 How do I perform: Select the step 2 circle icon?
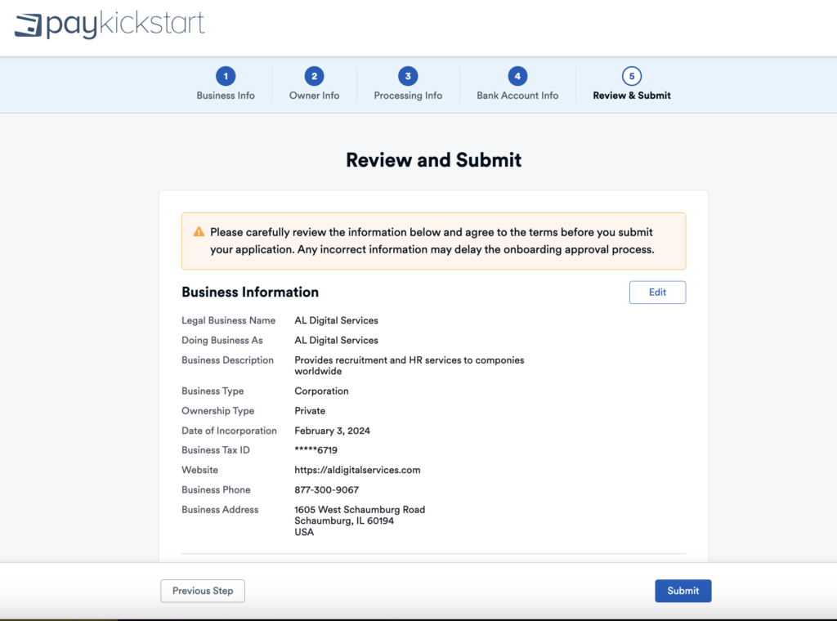314,76
